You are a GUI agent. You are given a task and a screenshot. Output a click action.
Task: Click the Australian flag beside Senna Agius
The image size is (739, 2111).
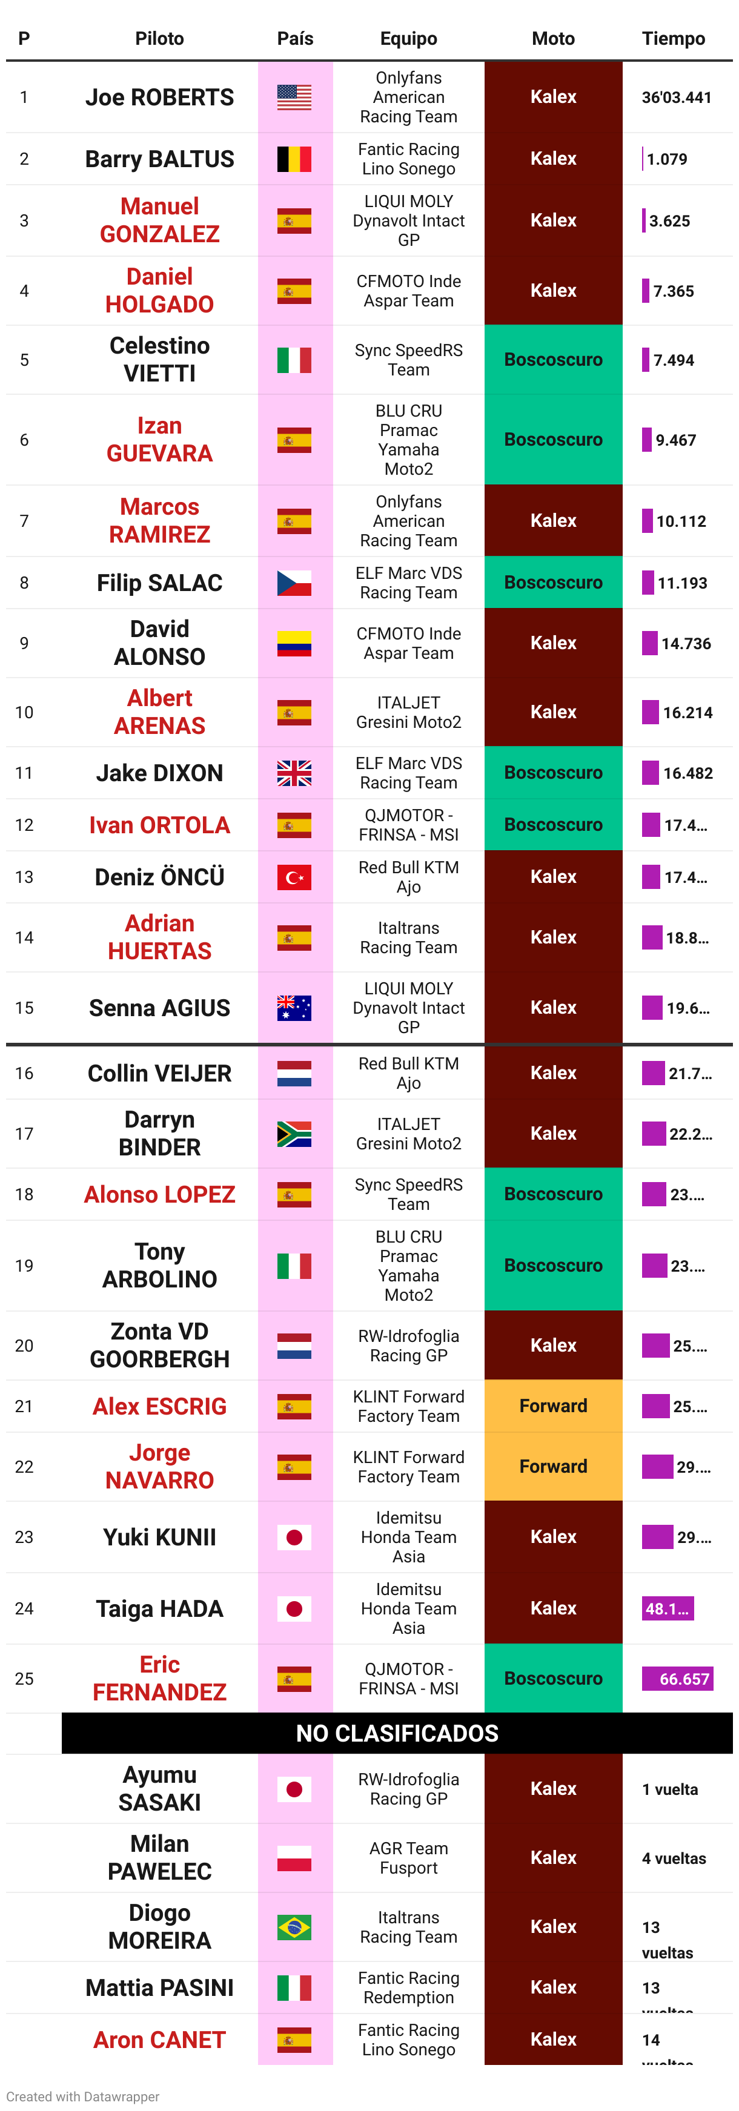pos(294,1007)
